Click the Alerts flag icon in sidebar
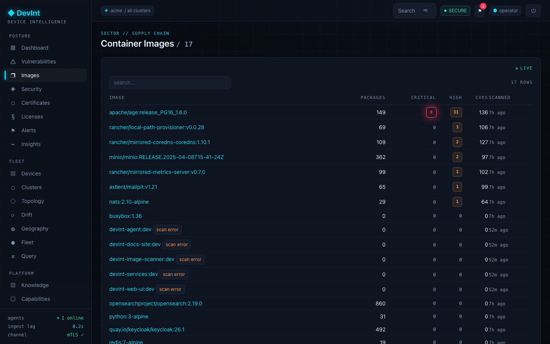 click(x=13, y=130)
